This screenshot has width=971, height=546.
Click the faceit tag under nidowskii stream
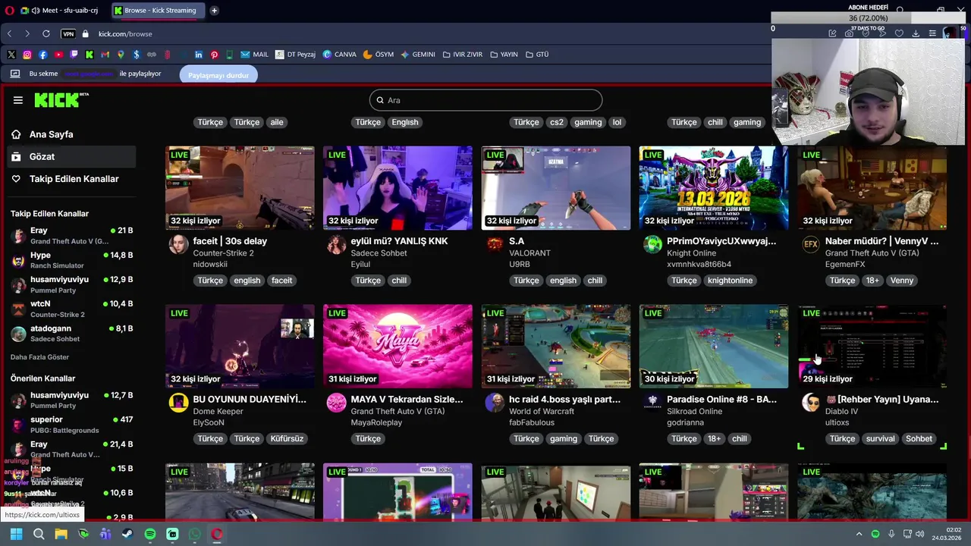tap(281, 281)
